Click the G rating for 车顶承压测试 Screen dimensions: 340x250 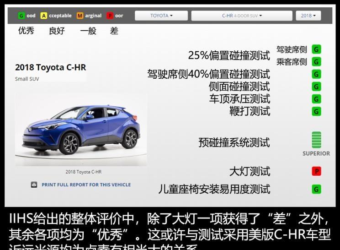(316, 99)
